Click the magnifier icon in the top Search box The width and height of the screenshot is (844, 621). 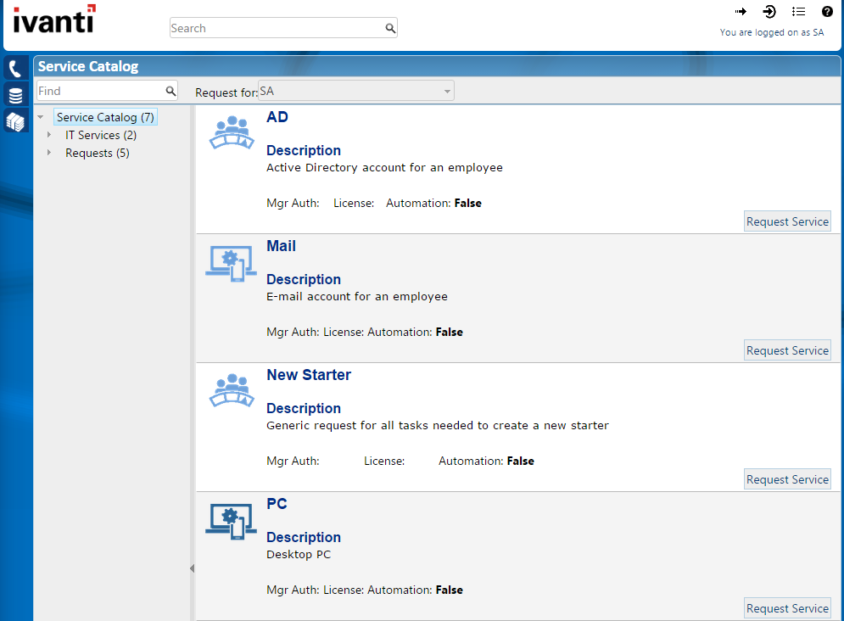[x=390, y=28]
